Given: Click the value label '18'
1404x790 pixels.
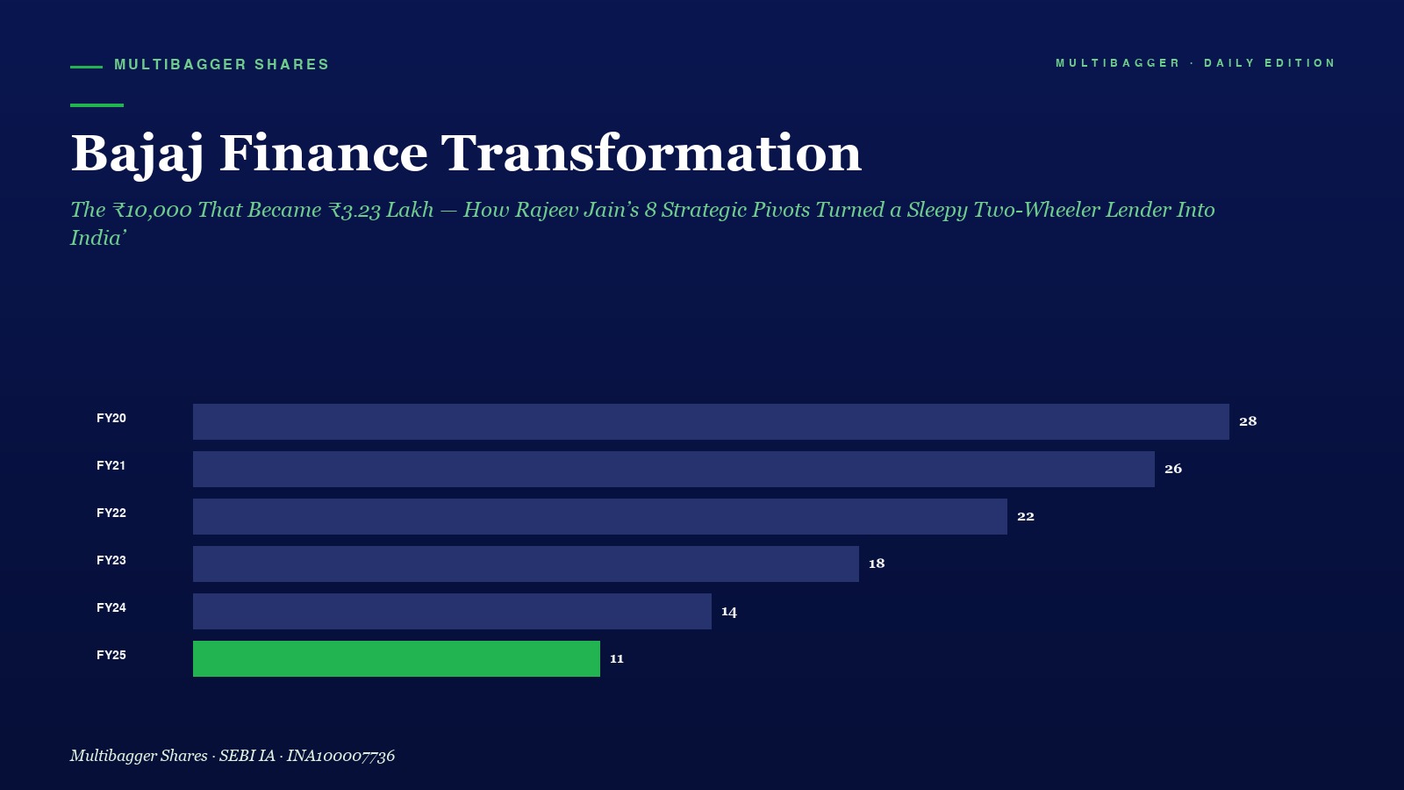Looking at the screenshot, I should click(x=877, y=564).
